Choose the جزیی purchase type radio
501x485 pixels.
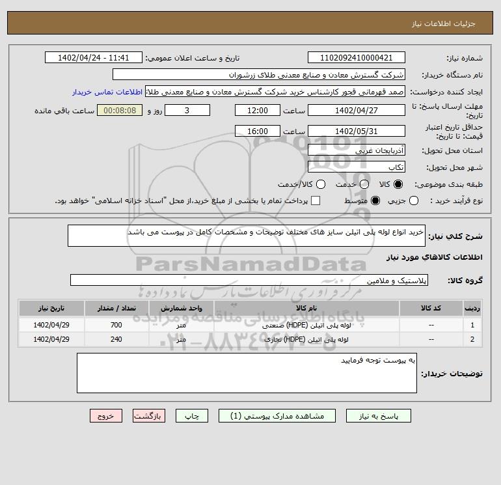pyautogui.click(x=414, y=201)
